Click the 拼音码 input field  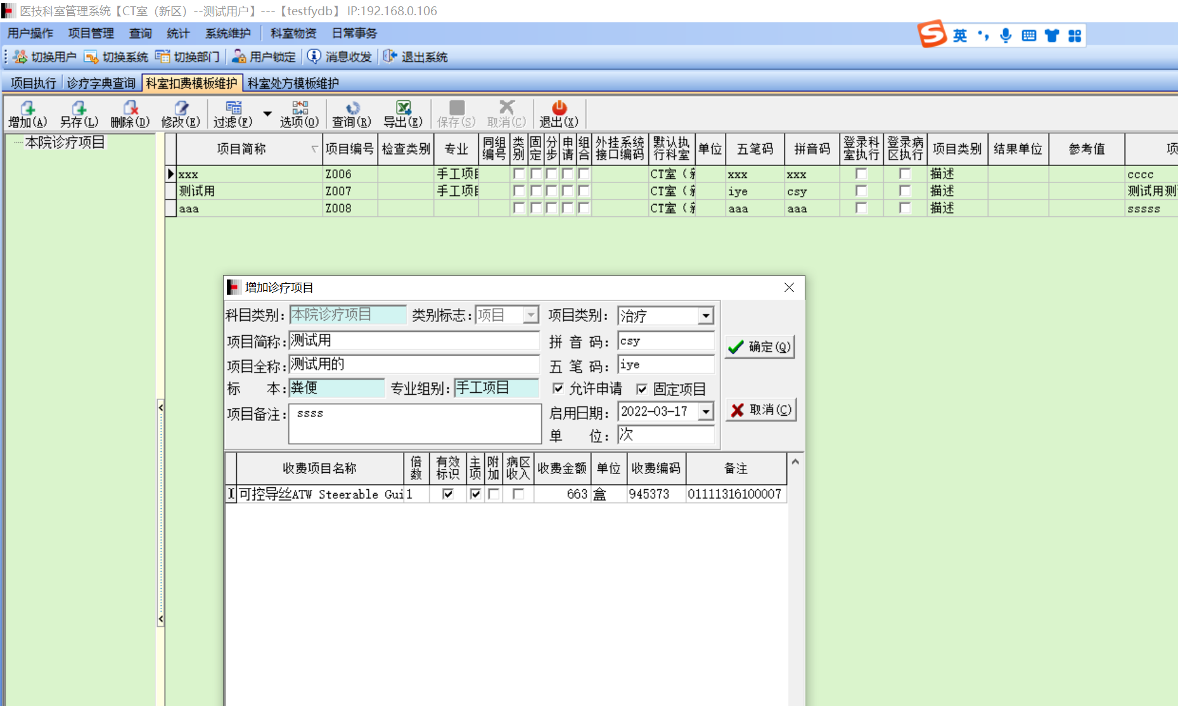666,341
